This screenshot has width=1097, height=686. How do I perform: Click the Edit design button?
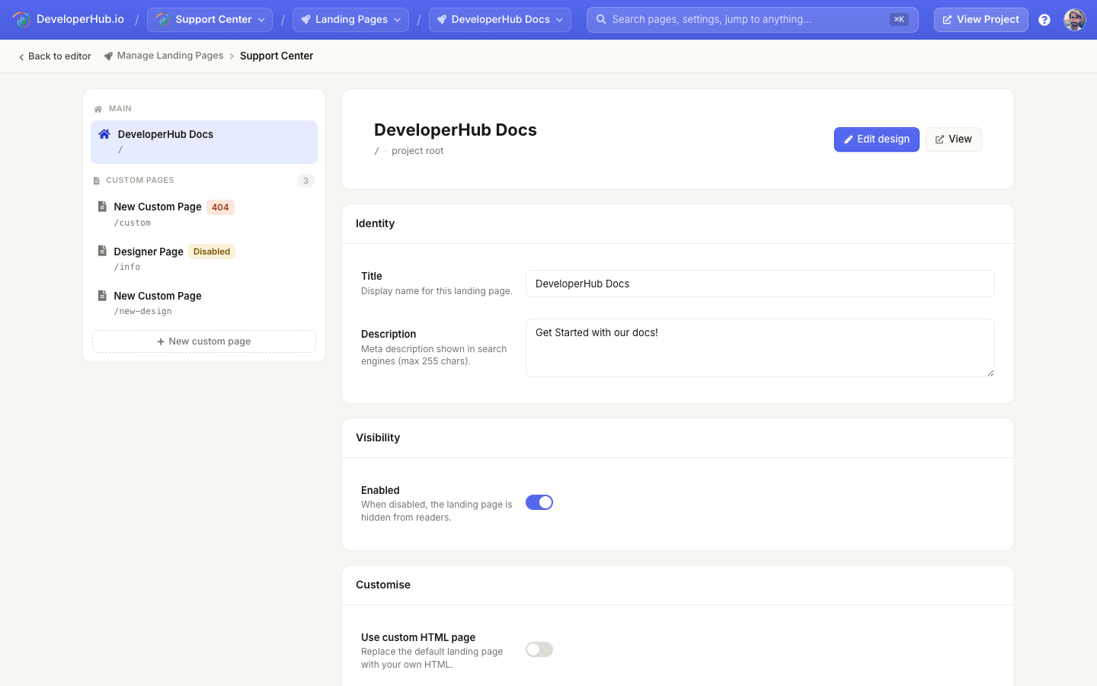[x=877, y=139]
